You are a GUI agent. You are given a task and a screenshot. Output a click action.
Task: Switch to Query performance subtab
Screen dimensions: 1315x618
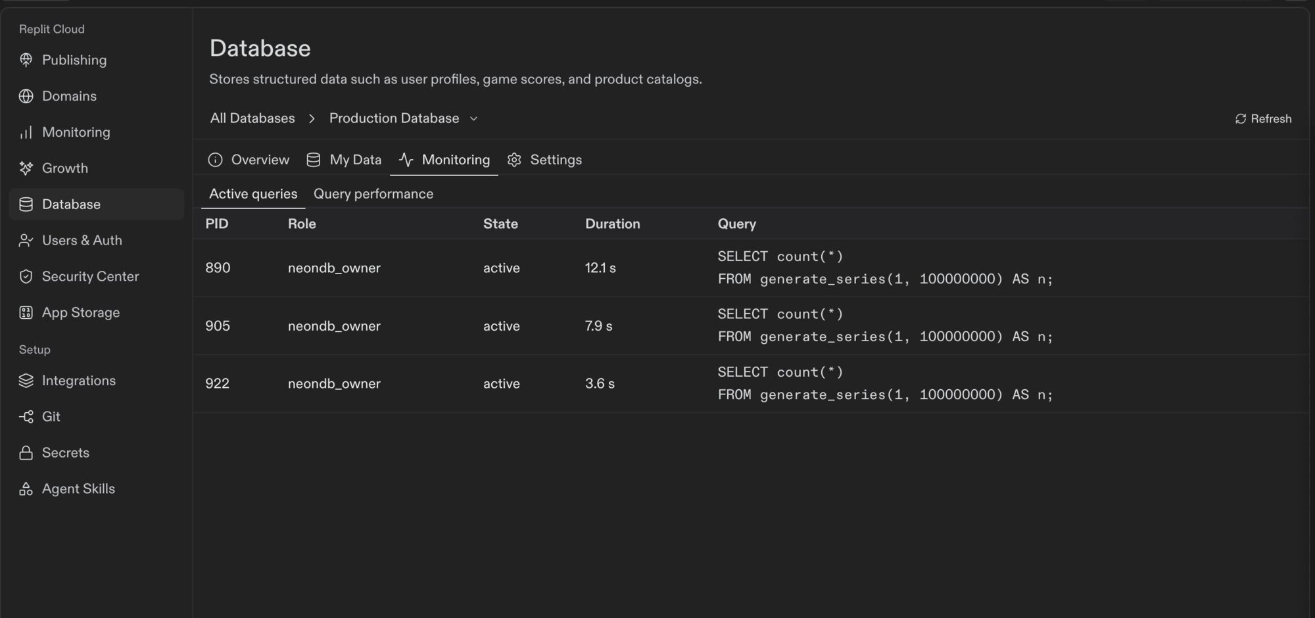click(x=373, y=194)
